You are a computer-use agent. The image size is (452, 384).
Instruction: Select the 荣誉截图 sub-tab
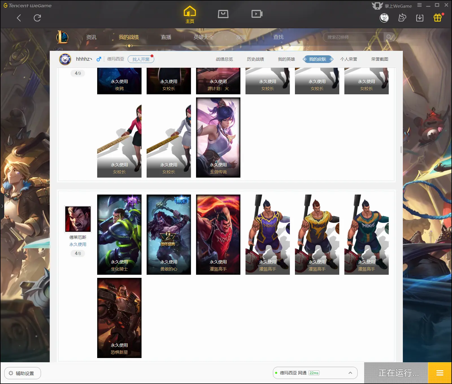tap(380, 59)
